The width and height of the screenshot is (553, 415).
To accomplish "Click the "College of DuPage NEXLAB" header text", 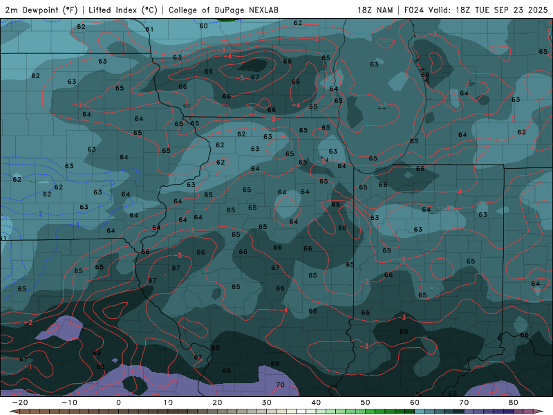I will [x=223, y=10].
